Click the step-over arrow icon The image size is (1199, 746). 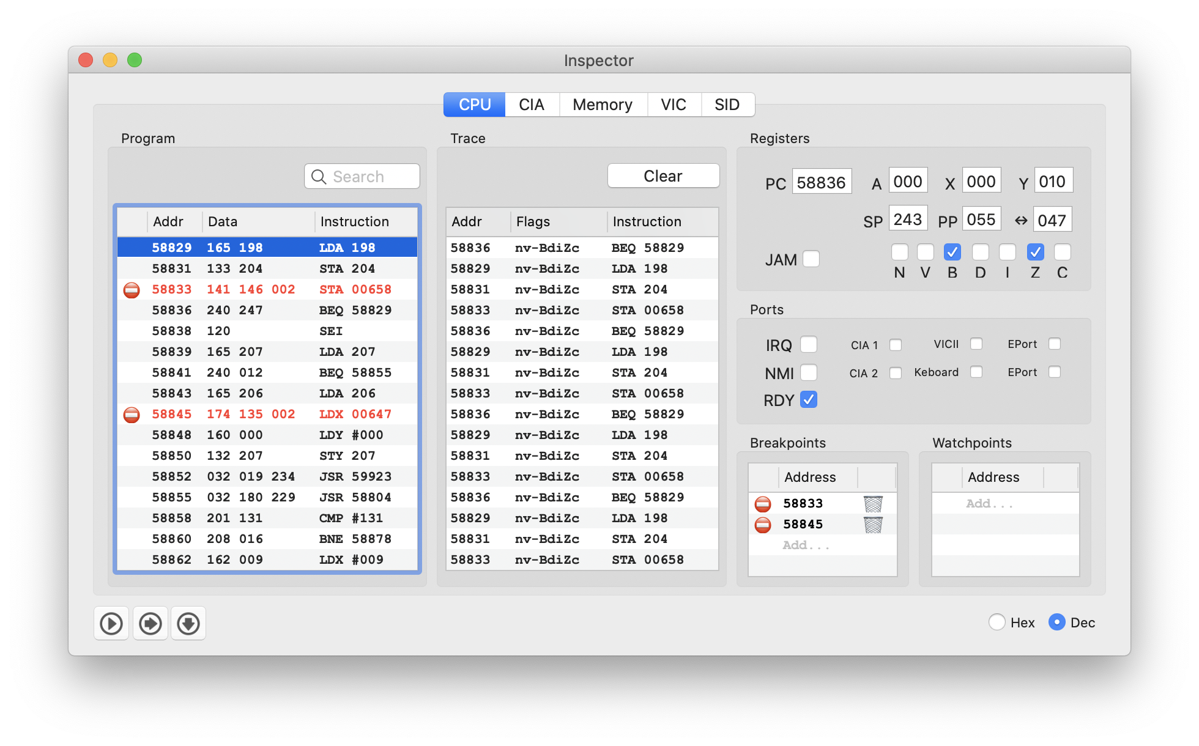pyautogui.click(x=150, y=623)
